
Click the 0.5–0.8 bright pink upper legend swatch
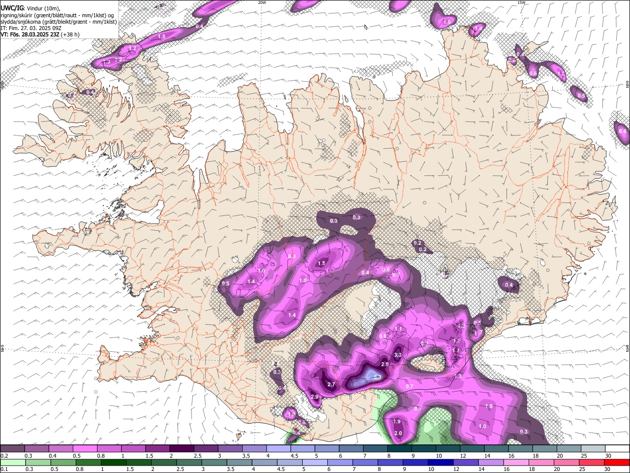click(85, 449)
